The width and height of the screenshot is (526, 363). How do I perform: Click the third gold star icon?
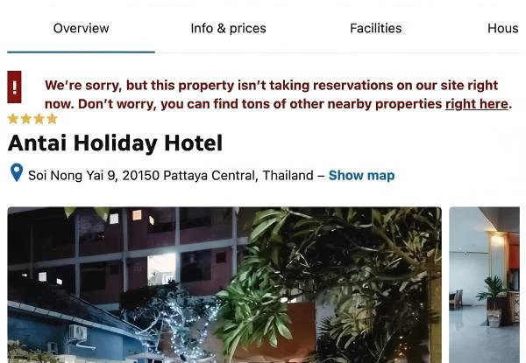(x=39, y=119)
